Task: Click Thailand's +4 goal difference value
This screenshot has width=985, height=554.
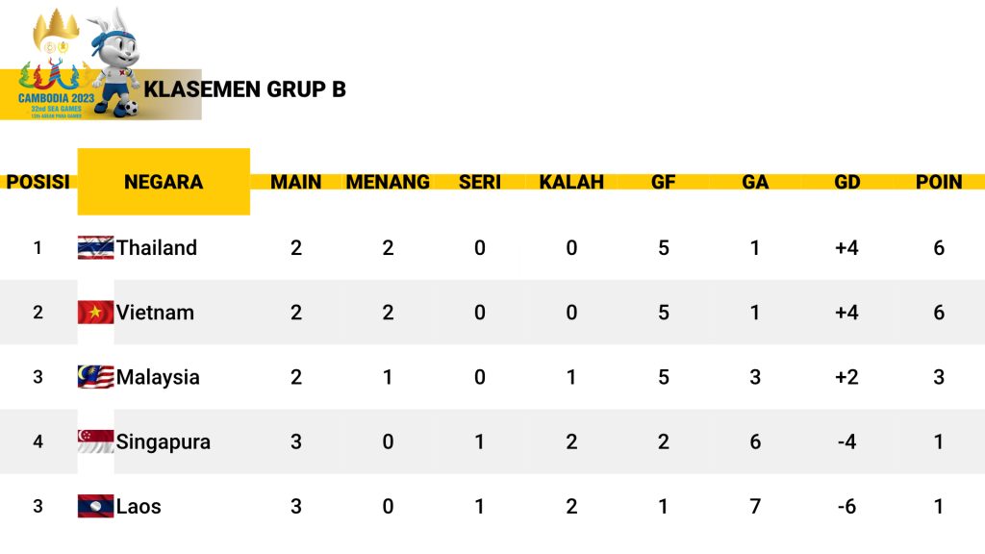Action: click(x=846, y=247)
